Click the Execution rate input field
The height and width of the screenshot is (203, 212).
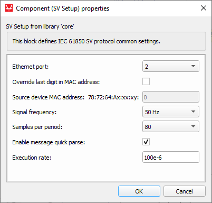coord(171,157)
